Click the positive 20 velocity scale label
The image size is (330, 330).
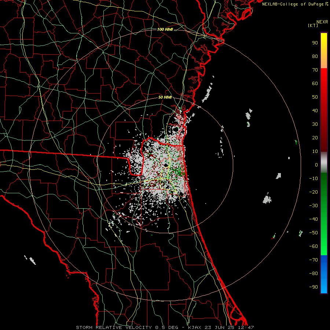315,137
